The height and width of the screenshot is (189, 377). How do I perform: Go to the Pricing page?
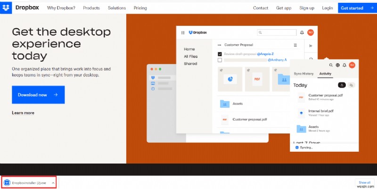(140, 8)
